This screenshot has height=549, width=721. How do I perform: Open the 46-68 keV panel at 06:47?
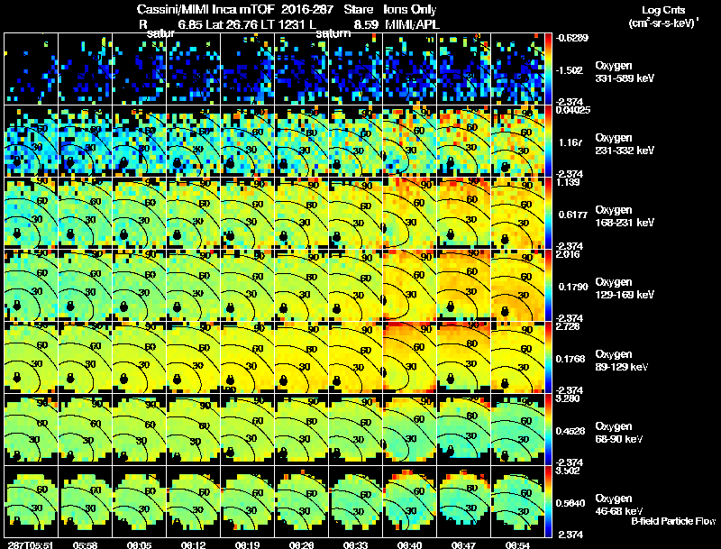point(463,501)
